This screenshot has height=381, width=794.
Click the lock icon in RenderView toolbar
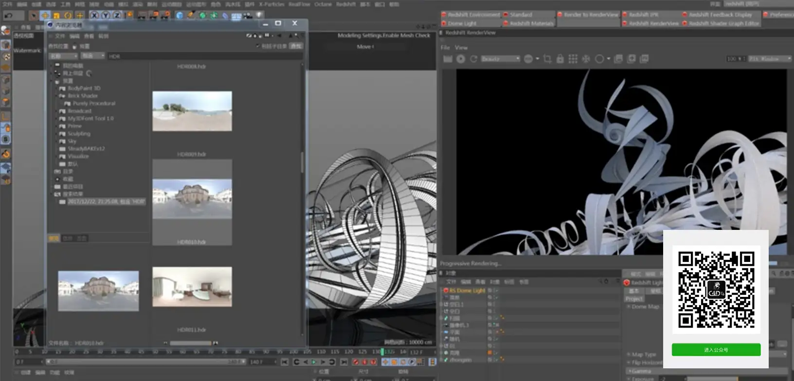tap(560, 59)
